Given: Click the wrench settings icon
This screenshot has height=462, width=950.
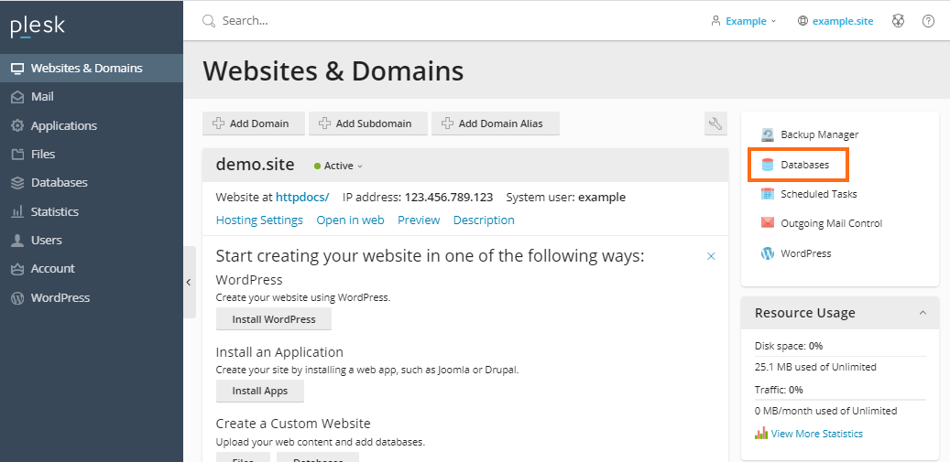Looking at the screenshot, I should [715, 124].
